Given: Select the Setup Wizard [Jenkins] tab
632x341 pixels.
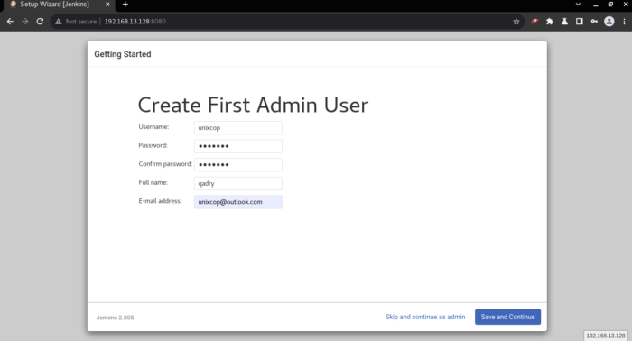Looking at the screenshot, I should click(54, 5).
